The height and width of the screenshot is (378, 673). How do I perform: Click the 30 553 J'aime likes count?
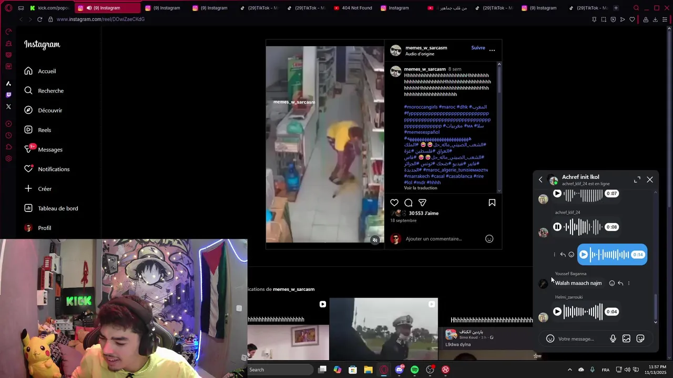pyautogui.click(x=424, y=213)
